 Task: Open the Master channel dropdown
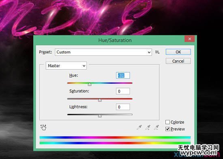point(66,66)
